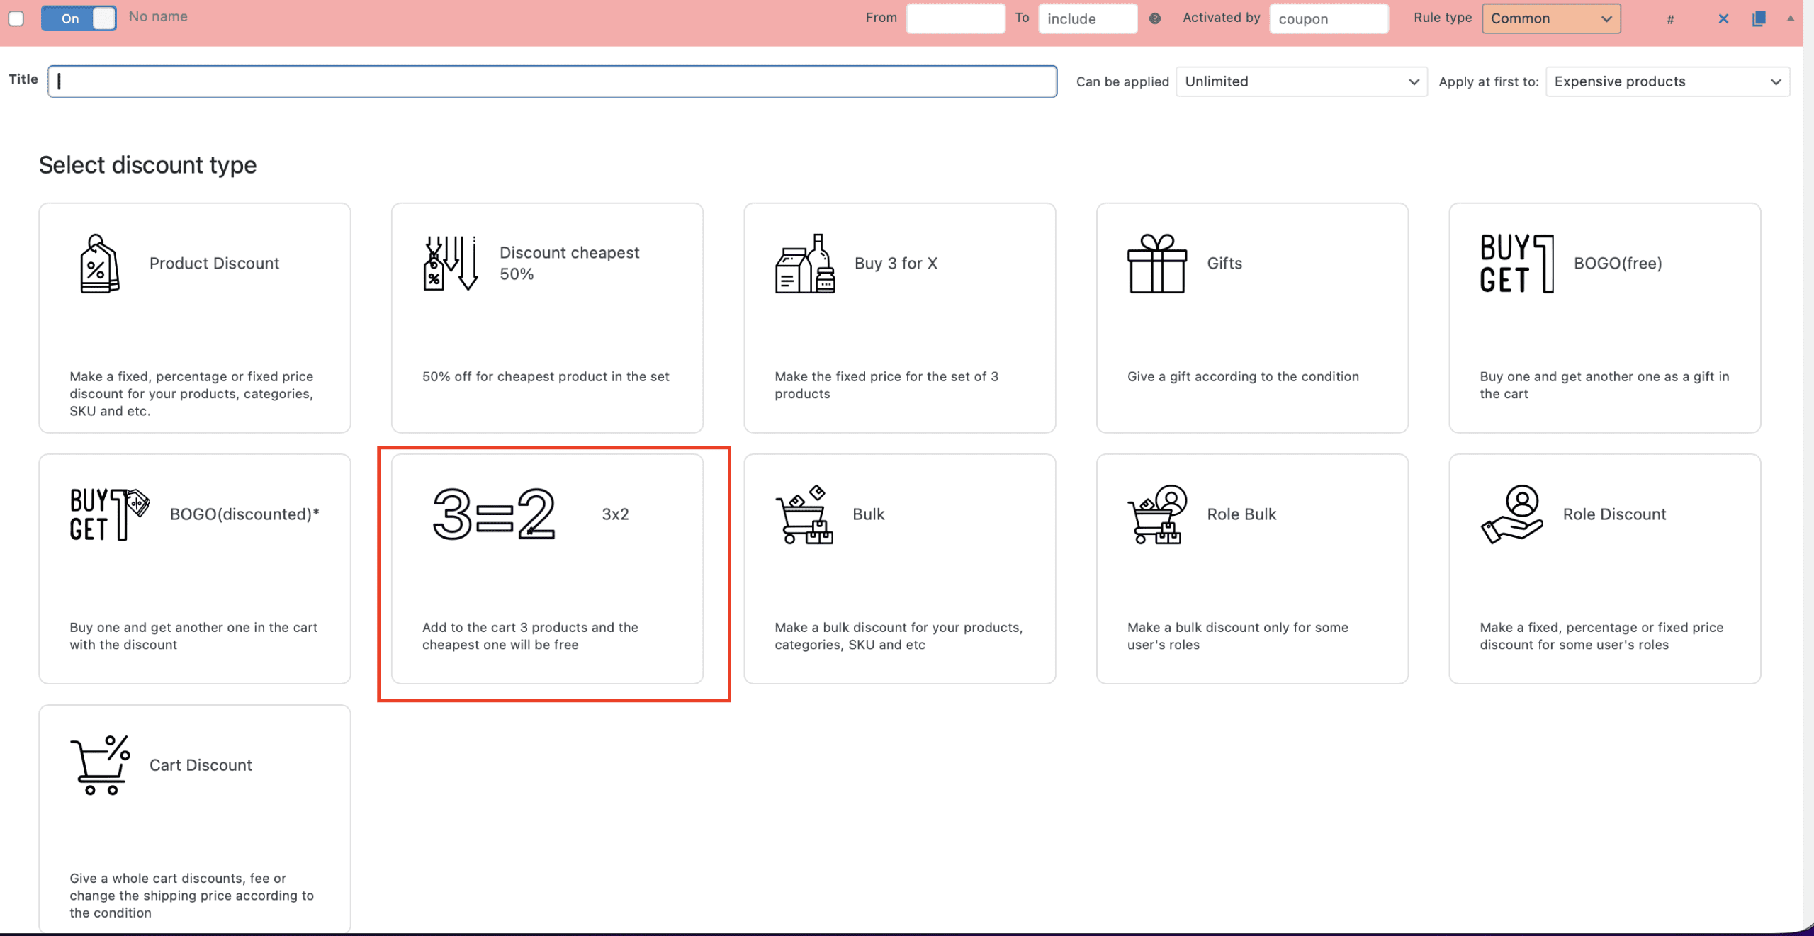
Task: Click the Cart Discount cart percent icon
Action: coord(100,765)
